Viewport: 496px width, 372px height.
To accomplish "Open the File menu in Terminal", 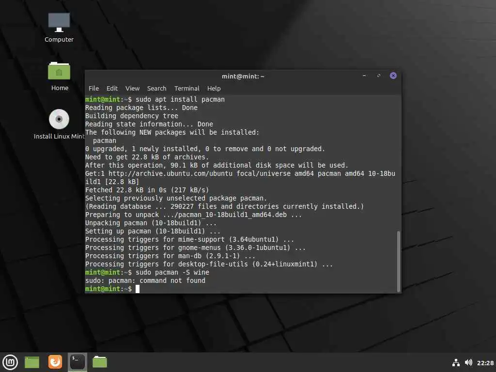I will [x=93, y=89].
